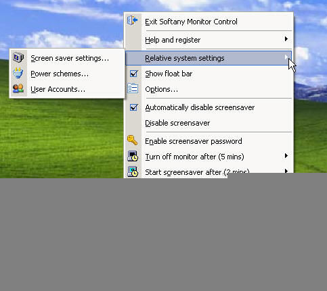The height and width of the screenshot is (291, 327).
Task: Uncheck Automatically disable screensaver checkmark
Action: click(134, 107)
